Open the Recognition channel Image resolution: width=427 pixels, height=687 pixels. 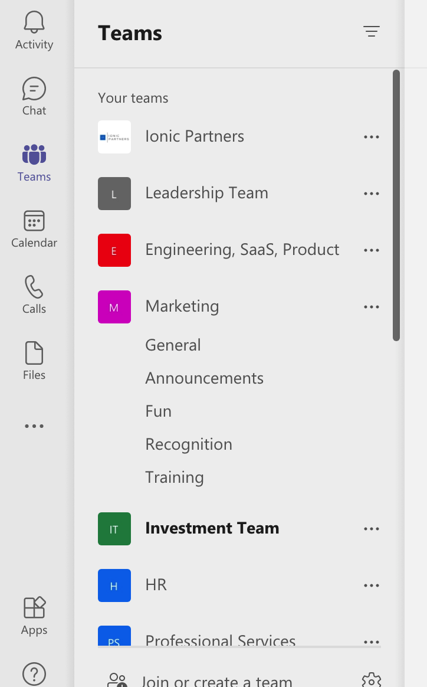(x=189, y=444)
